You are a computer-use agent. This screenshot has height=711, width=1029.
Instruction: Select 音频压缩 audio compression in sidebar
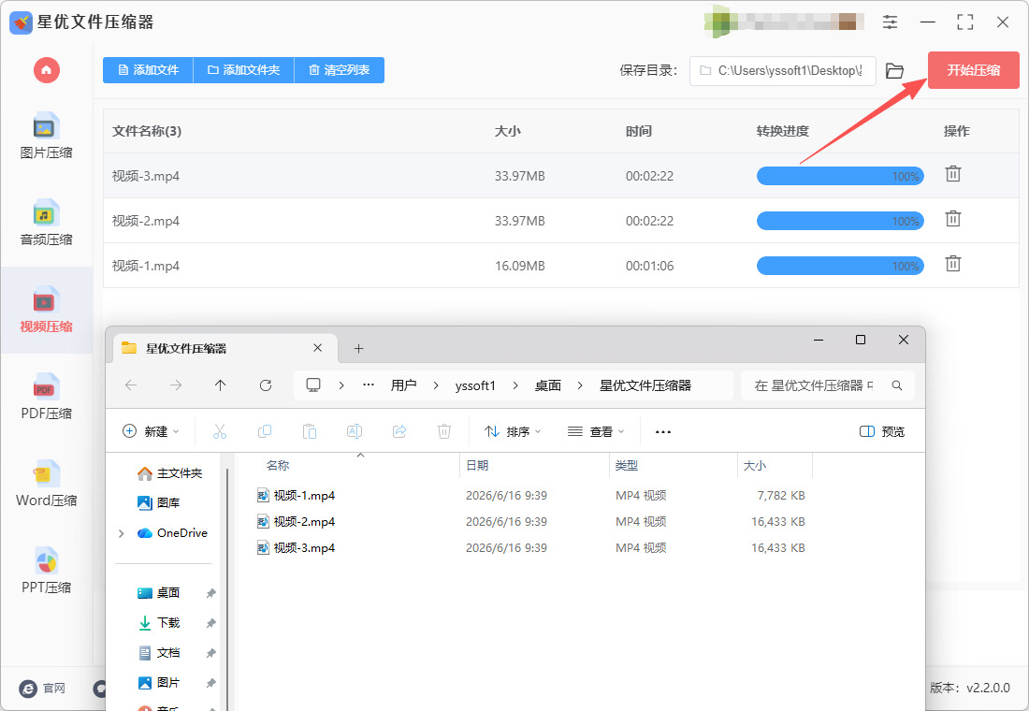click(46, 224)
